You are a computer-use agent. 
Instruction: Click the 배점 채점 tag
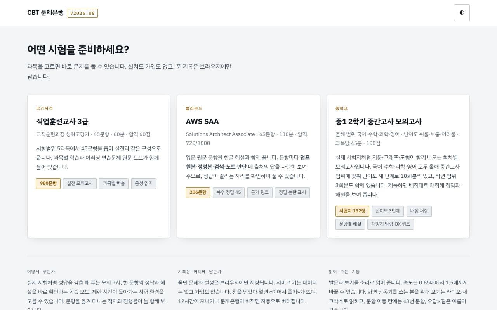(419, 211)
